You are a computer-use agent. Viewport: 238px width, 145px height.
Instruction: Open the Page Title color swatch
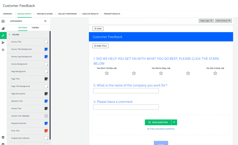click(46, 79)
